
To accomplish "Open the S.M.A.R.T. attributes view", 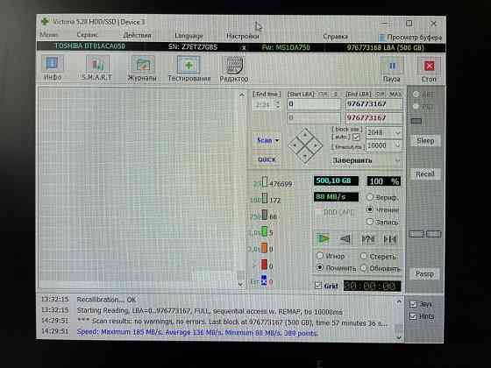I will (96, 68).
